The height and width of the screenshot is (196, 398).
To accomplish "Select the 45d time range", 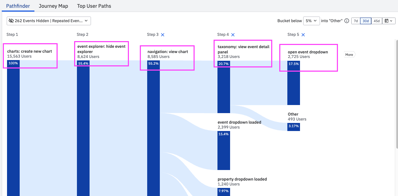I will click(x=377, y=21).
